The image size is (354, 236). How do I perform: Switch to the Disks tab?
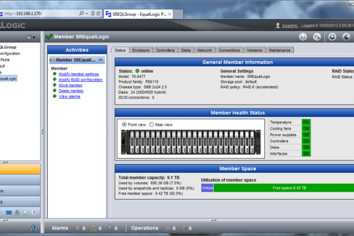186,50
